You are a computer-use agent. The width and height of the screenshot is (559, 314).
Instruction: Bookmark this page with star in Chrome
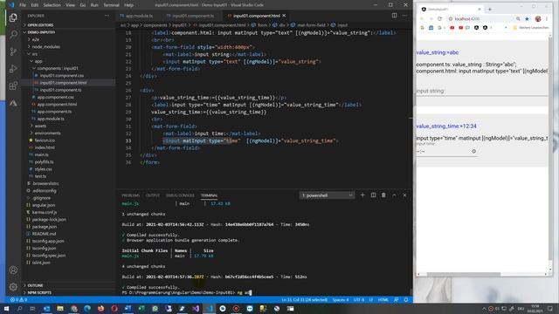[x=527, y=19]
